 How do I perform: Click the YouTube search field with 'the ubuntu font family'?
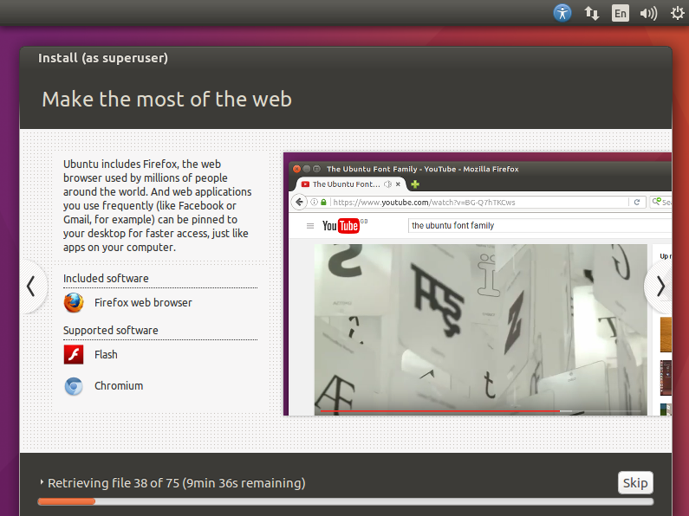pyautogui.click(x=540, y=225)
